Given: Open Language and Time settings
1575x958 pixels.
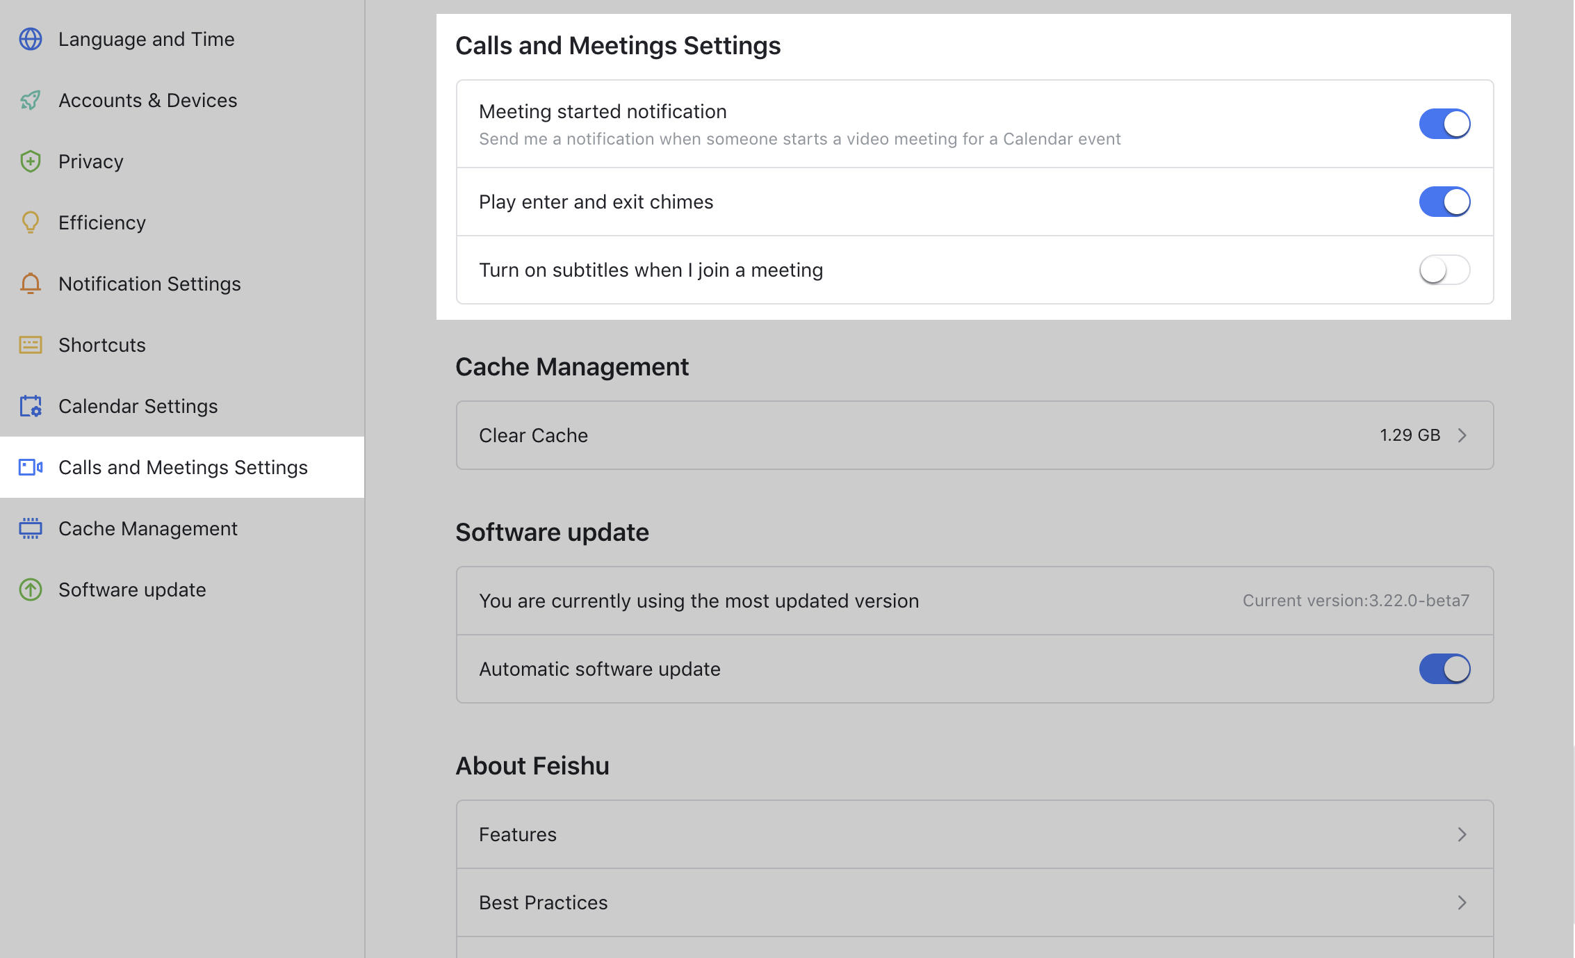Looking at the screenshot, I should click(182, 39).
